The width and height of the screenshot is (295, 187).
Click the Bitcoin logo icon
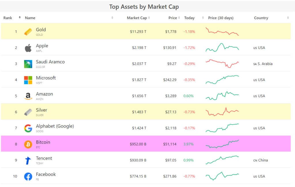tap(28, 144)
